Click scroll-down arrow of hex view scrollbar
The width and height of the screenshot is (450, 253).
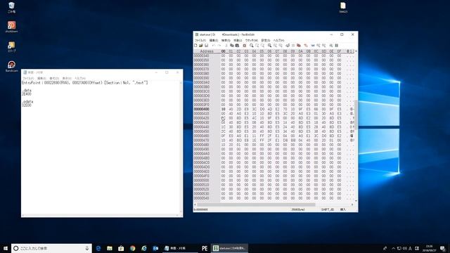coord(356,201)
